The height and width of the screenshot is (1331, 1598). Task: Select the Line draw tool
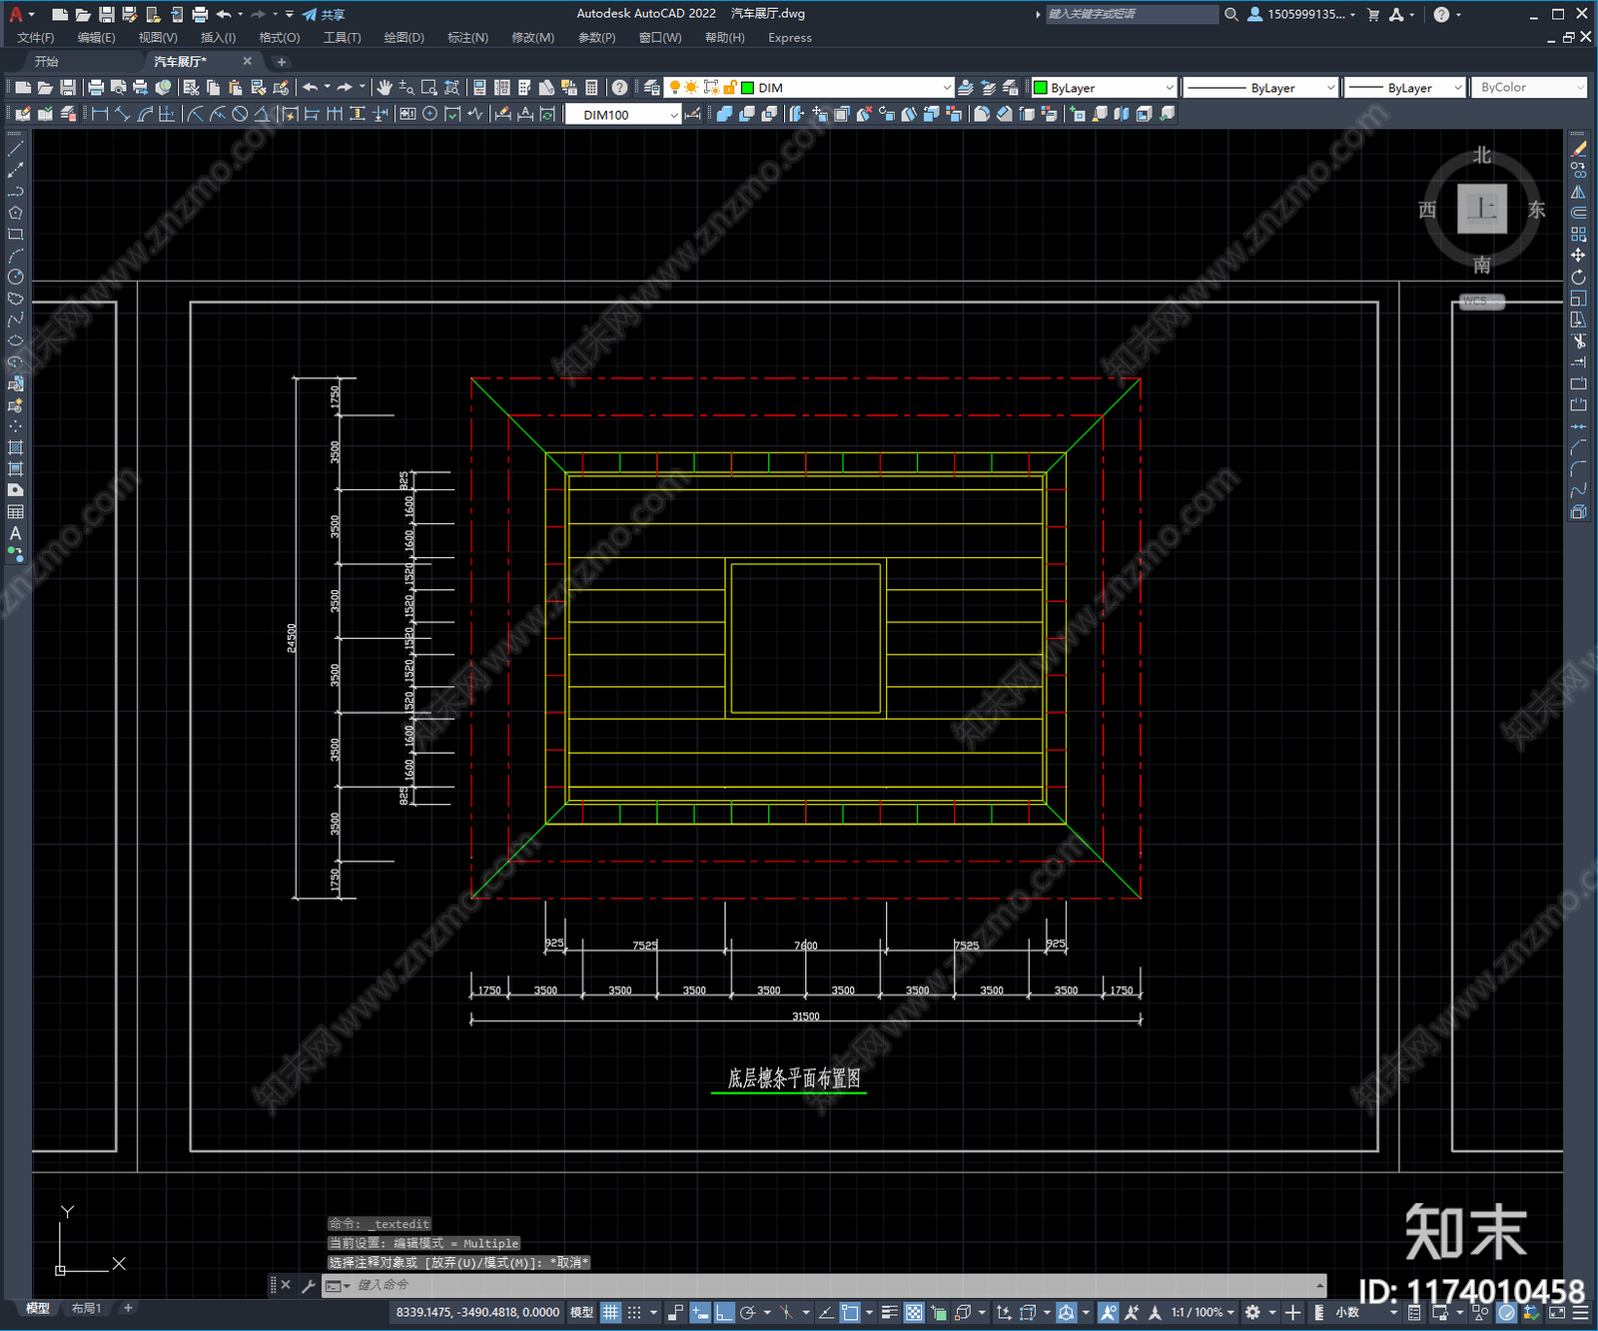pos(15,148)
